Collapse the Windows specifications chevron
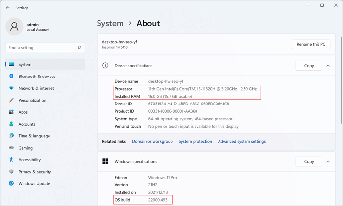 [x=327, y=161]
